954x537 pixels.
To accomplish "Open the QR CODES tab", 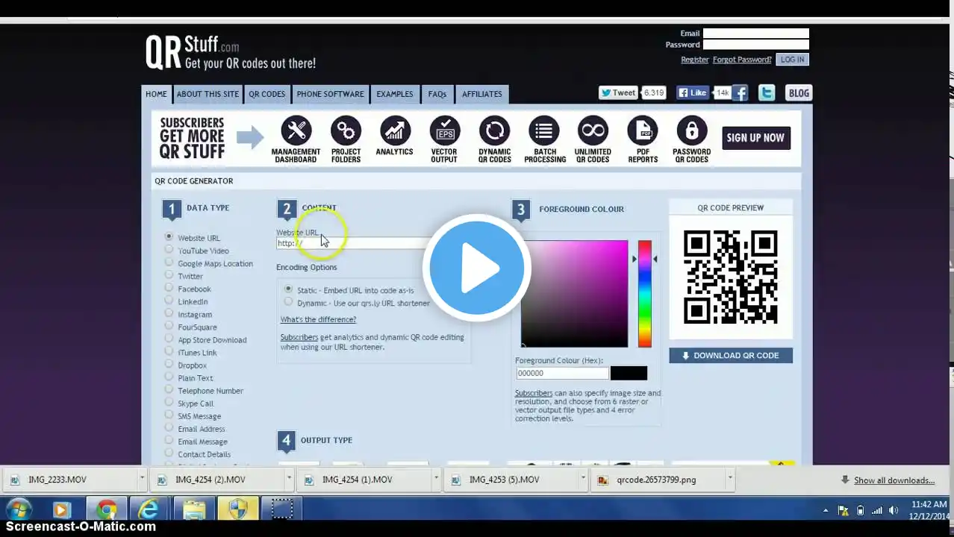I will (x=267, y=94).
